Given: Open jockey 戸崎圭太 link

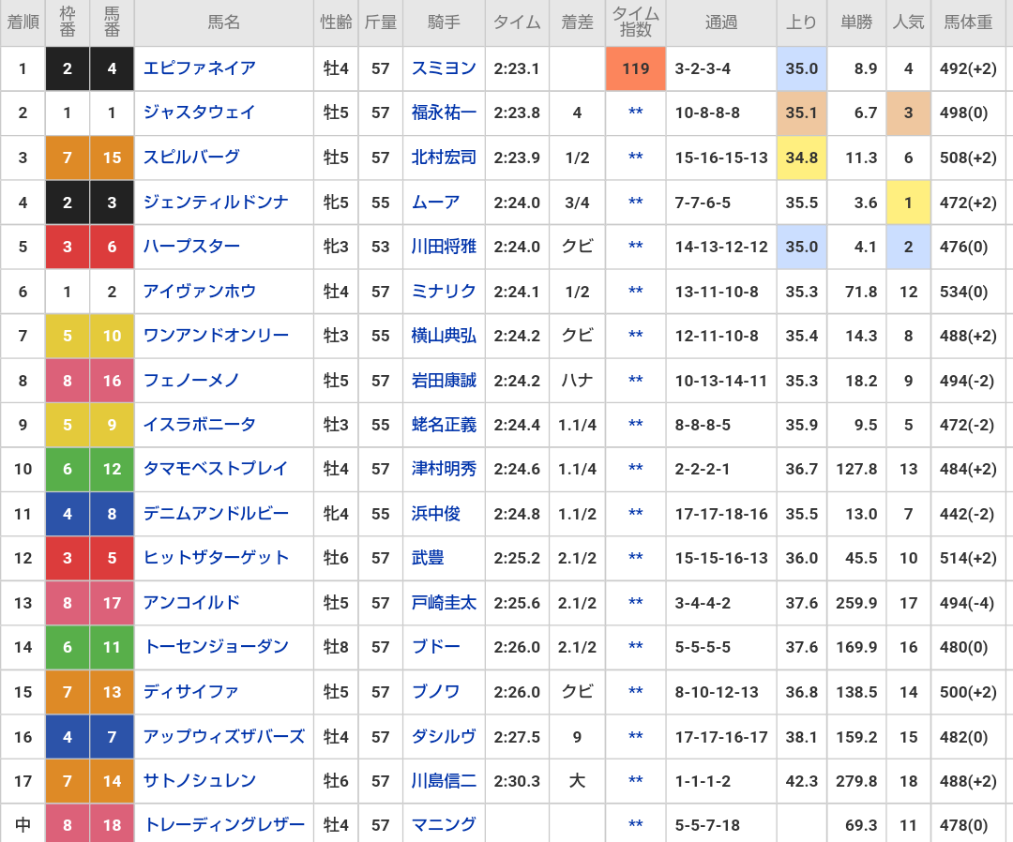Looking at the screenshot, I should [x=444, y=603].
